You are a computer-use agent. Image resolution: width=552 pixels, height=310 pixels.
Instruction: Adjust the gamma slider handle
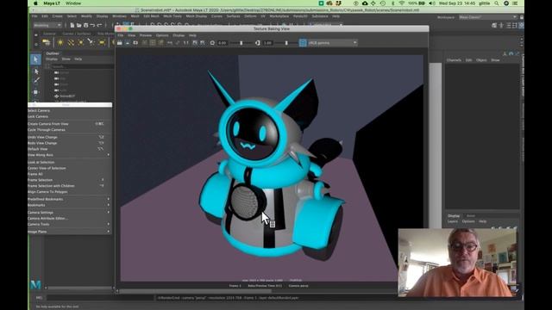pyautogui.click(x=286, y=43)
